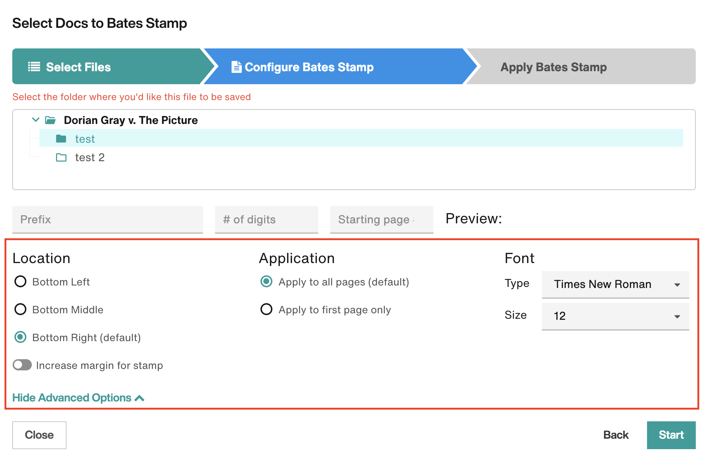Click the filled folder icon next to test
Viewport: 707px width, 460px height.
tap(61, 139)
